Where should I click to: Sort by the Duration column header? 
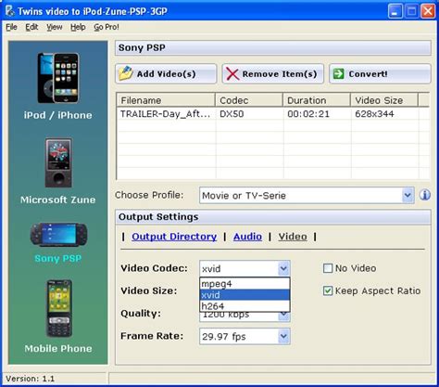coord(317,100)
